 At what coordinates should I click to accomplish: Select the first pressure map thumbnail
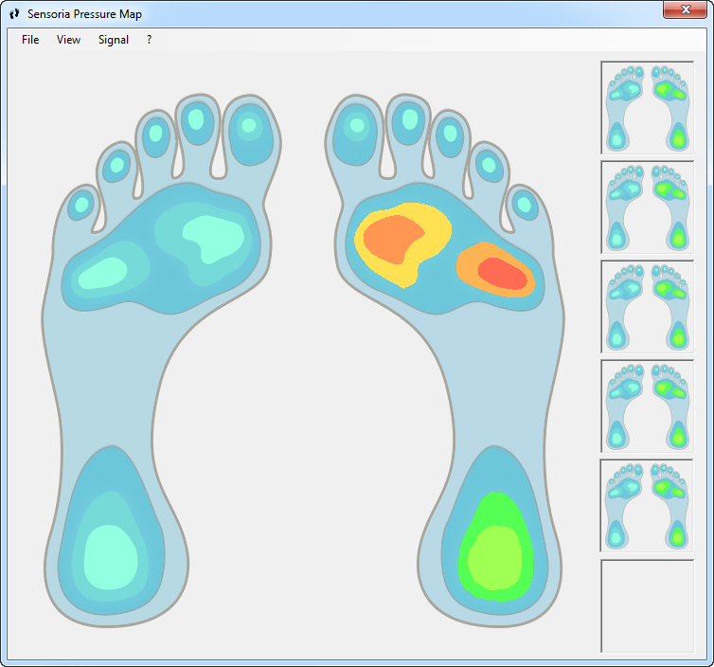(647, 107)
